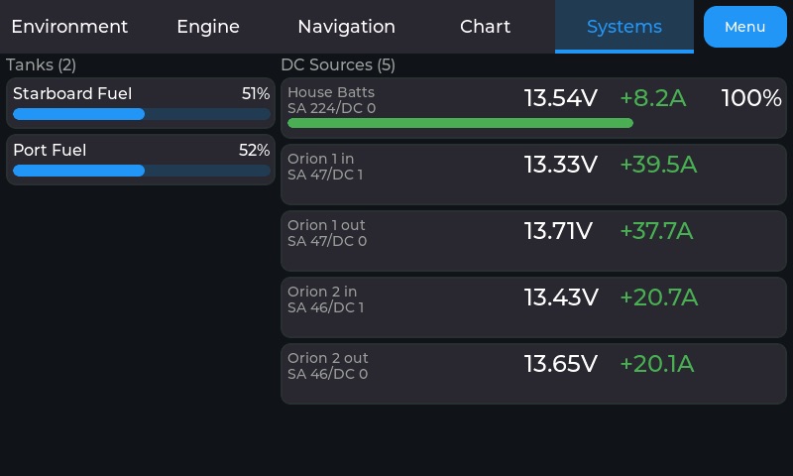This screenshot has width=793, height=476.
Task: Open the House Batts source card
Action: [x=533, y=108]
